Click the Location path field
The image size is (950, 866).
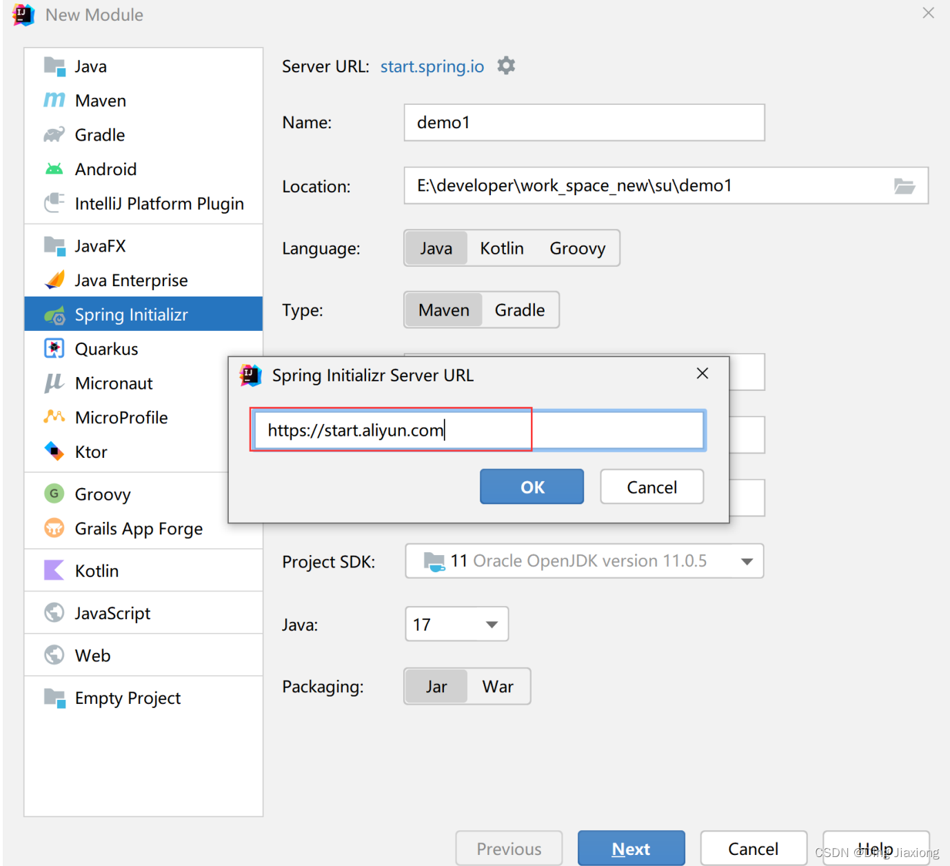point(666,185)
